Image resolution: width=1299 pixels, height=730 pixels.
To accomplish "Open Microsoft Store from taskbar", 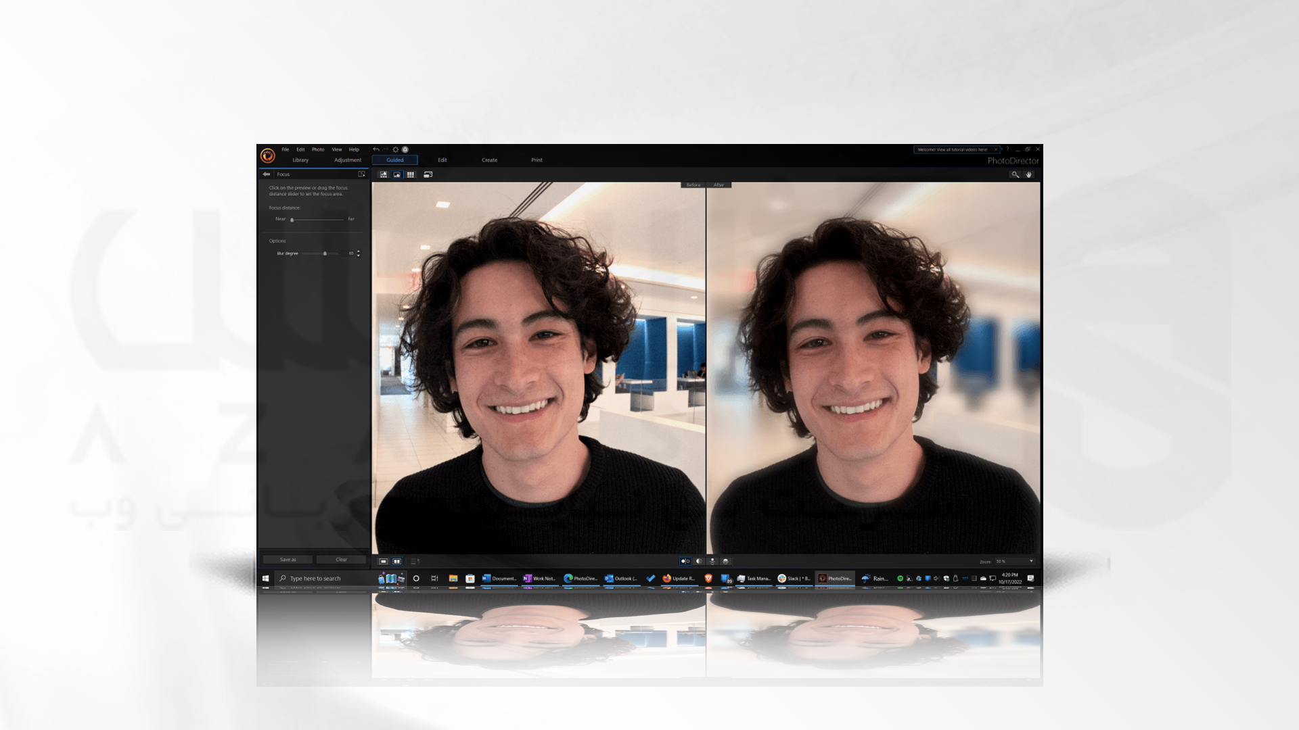I will pos(470,579).
